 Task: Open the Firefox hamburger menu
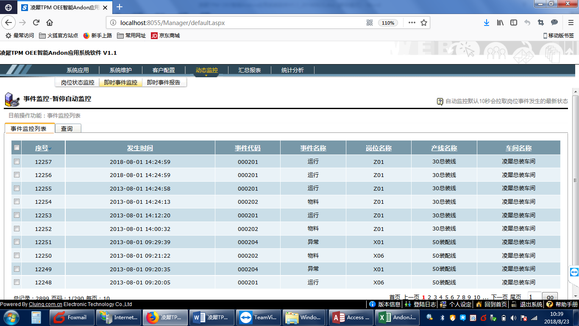[571, 22]
